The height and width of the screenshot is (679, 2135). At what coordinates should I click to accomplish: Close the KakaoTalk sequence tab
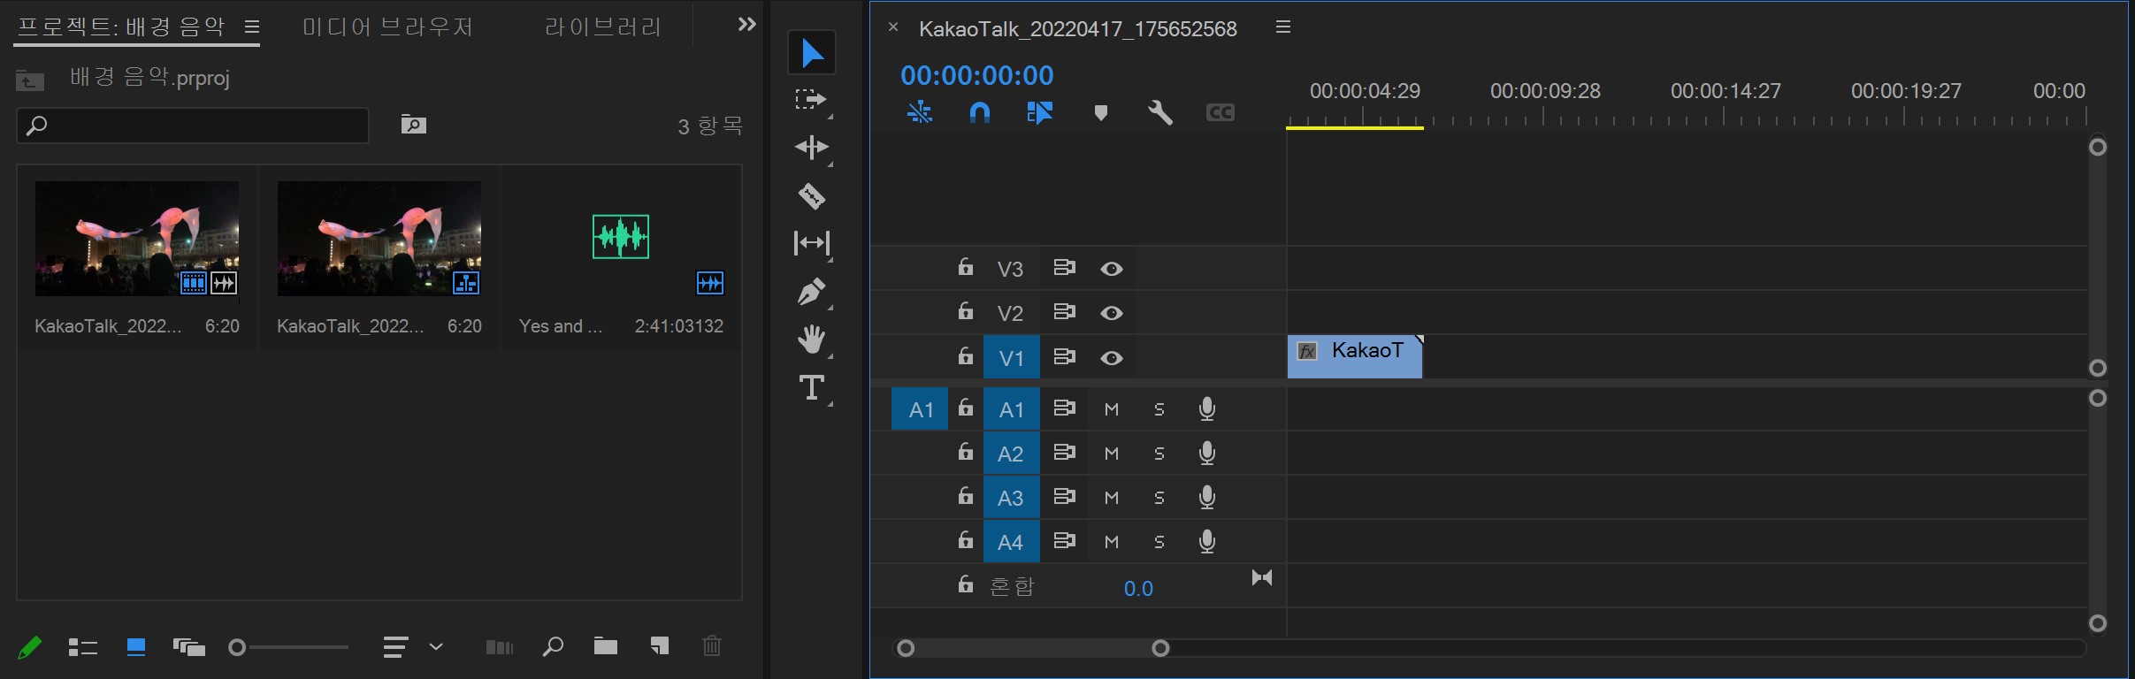coord(893,27)
